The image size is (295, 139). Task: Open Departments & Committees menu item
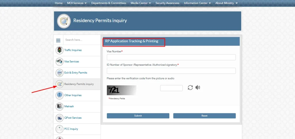109,3
